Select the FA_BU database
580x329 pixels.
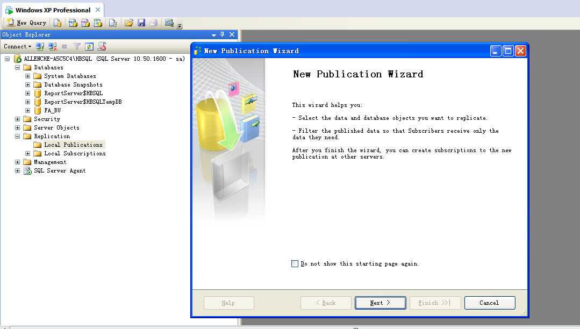tap(52, 110)
